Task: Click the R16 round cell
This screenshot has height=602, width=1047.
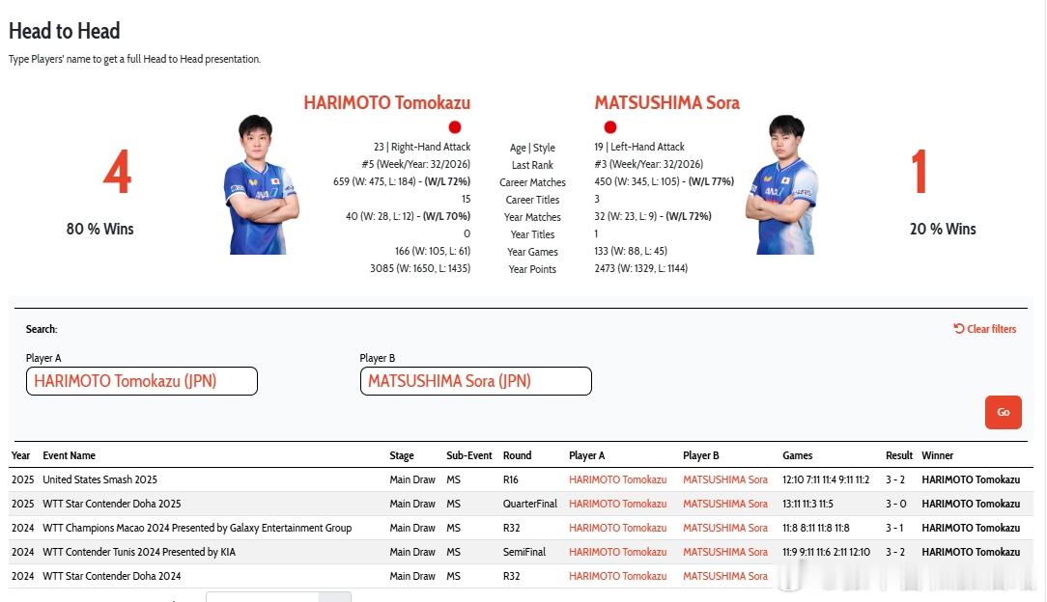Action: point(510,479)
